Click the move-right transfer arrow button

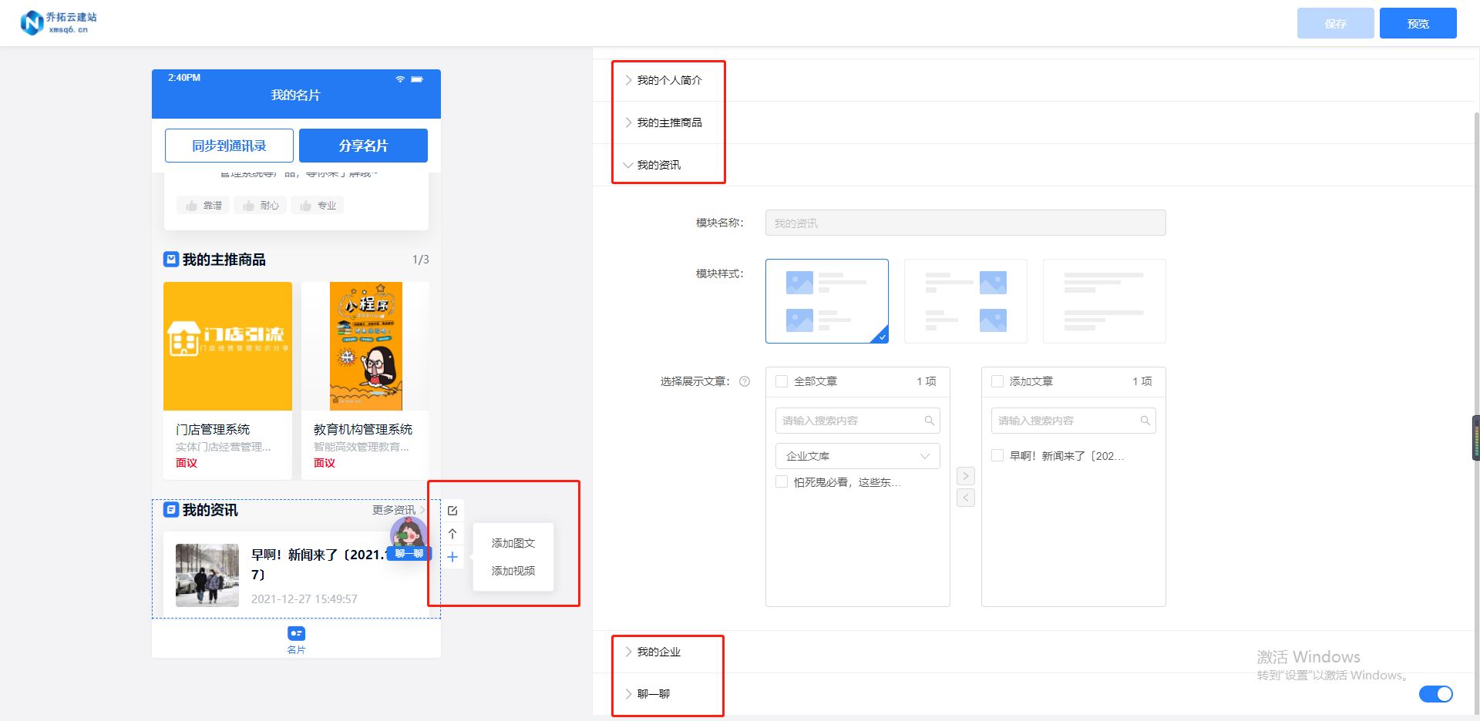point(966,476)
